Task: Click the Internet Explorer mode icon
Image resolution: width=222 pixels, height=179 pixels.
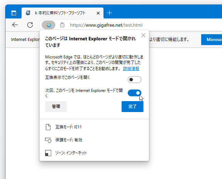Action: tap(48, 25)
